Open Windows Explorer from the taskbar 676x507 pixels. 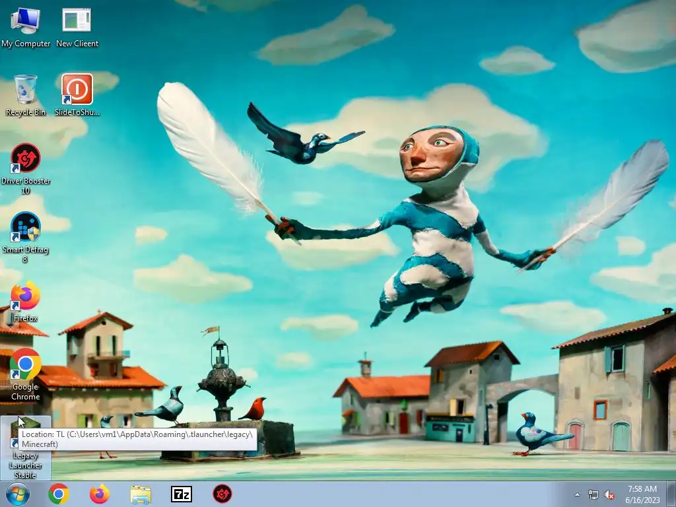tap(141, 494)
